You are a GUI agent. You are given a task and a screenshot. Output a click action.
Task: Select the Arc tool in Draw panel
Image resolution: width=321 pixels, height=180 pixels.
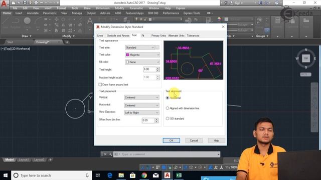[38, 22]
